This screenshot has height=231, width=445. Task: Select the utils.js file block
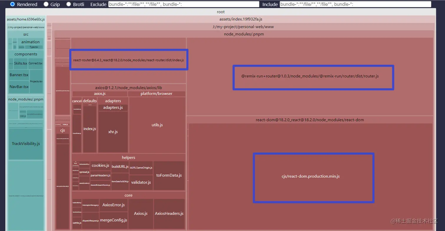(x=157, y=125)
